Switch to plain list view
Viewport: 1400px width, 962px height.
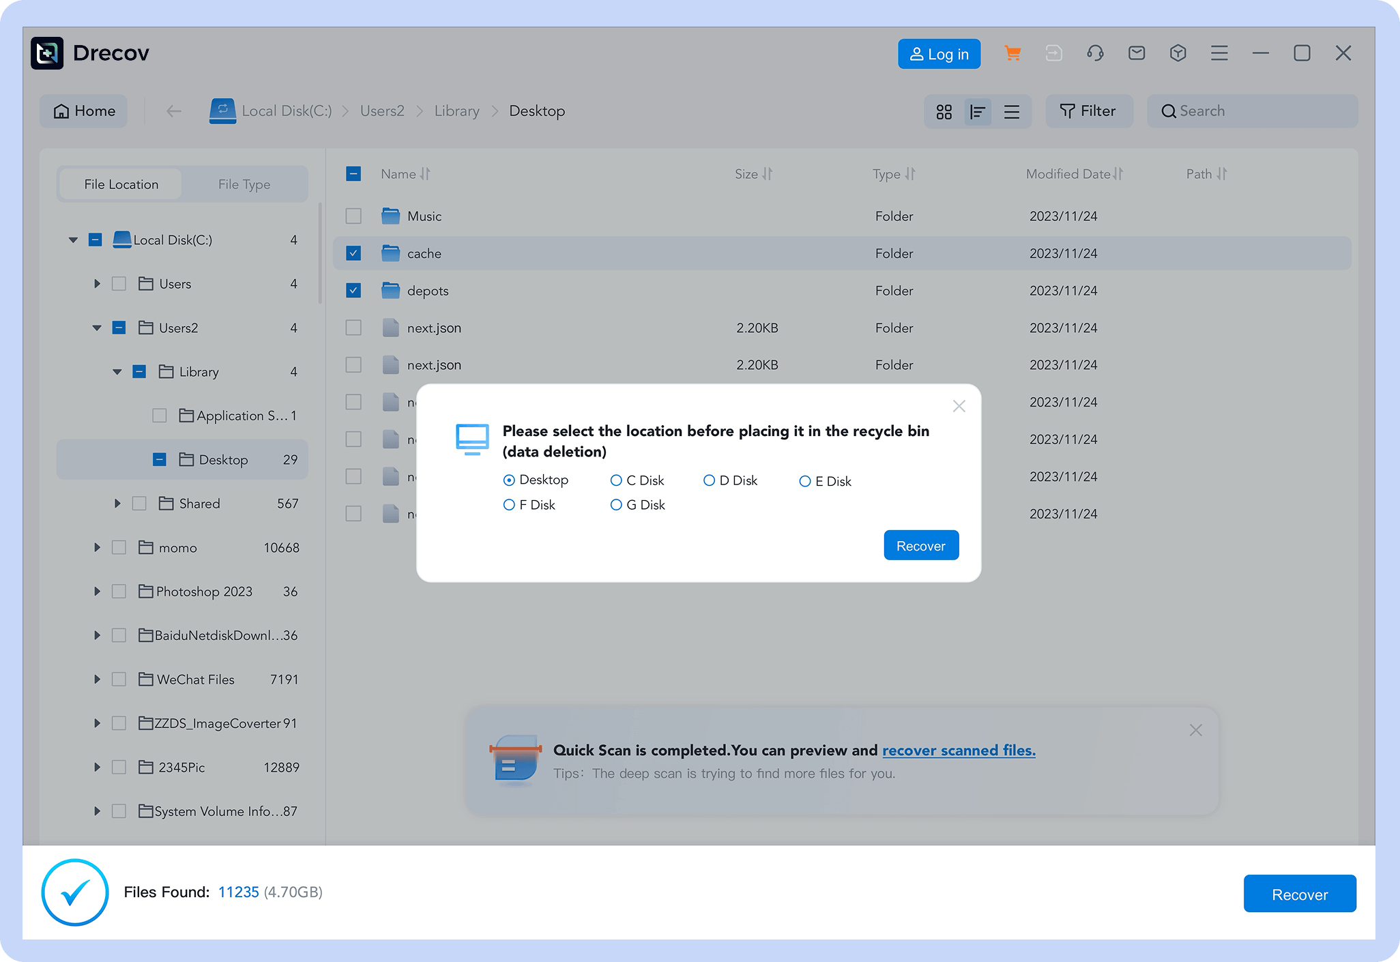pyautogui.click(x=1012, y=112)
